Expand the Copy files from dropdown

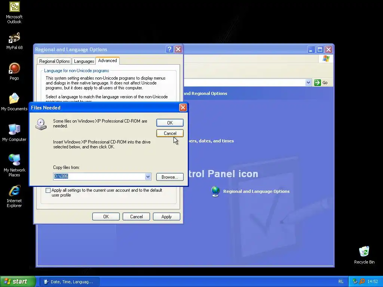148,176
